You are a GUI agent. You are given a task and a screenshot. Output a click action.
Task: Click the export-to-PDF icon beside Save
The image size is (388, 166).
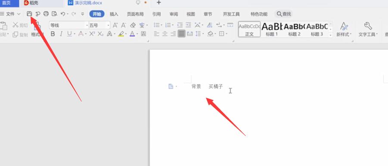pos(37,14)
